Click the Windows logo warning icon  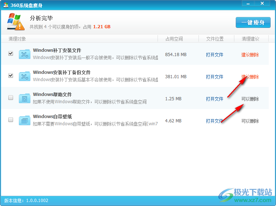click(x=16, y=21)
